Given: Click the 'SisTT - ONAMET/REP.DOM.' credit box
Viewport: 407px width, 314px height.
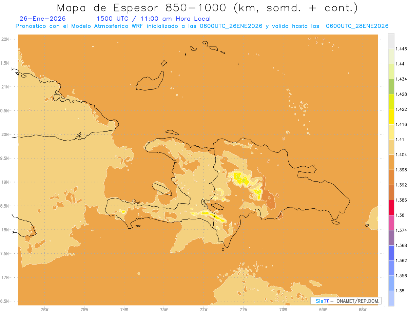Looking at the screenshot, I should [x=346, y=301].
